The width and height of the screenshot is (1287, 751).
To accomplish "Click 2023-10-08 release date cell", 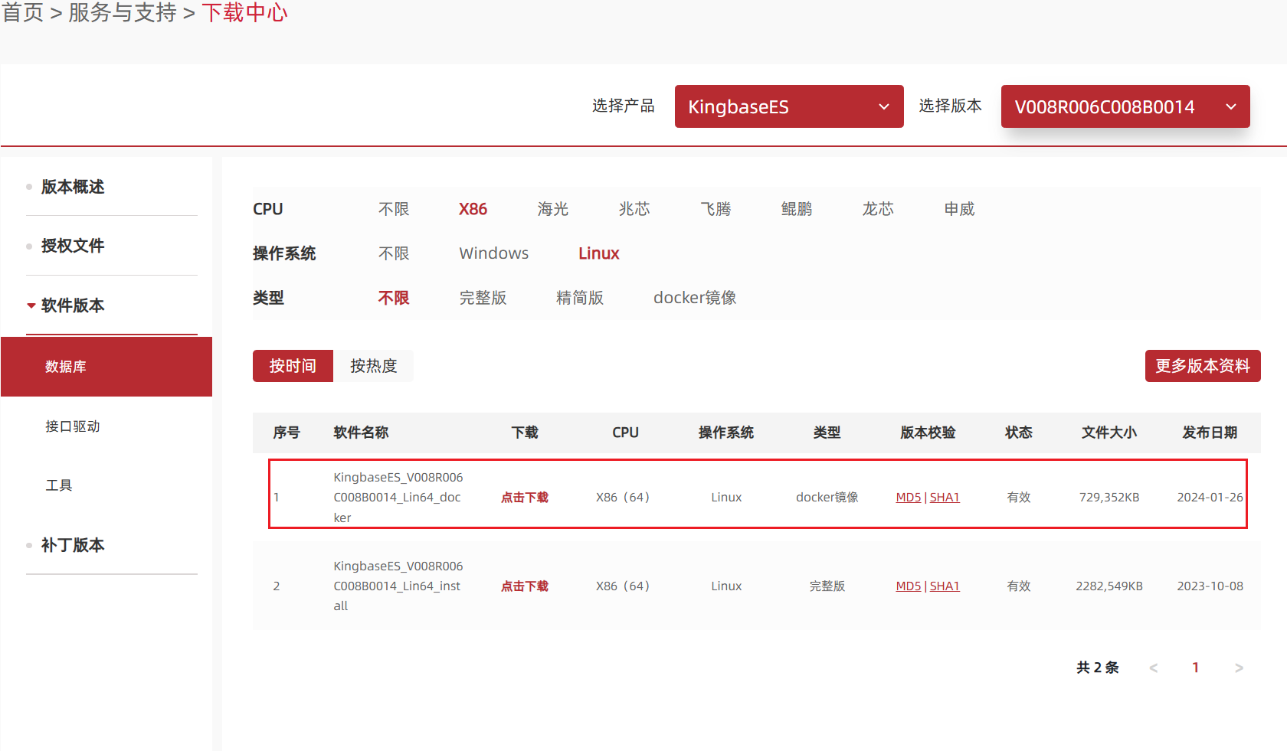I will (x=1210, y=586).
